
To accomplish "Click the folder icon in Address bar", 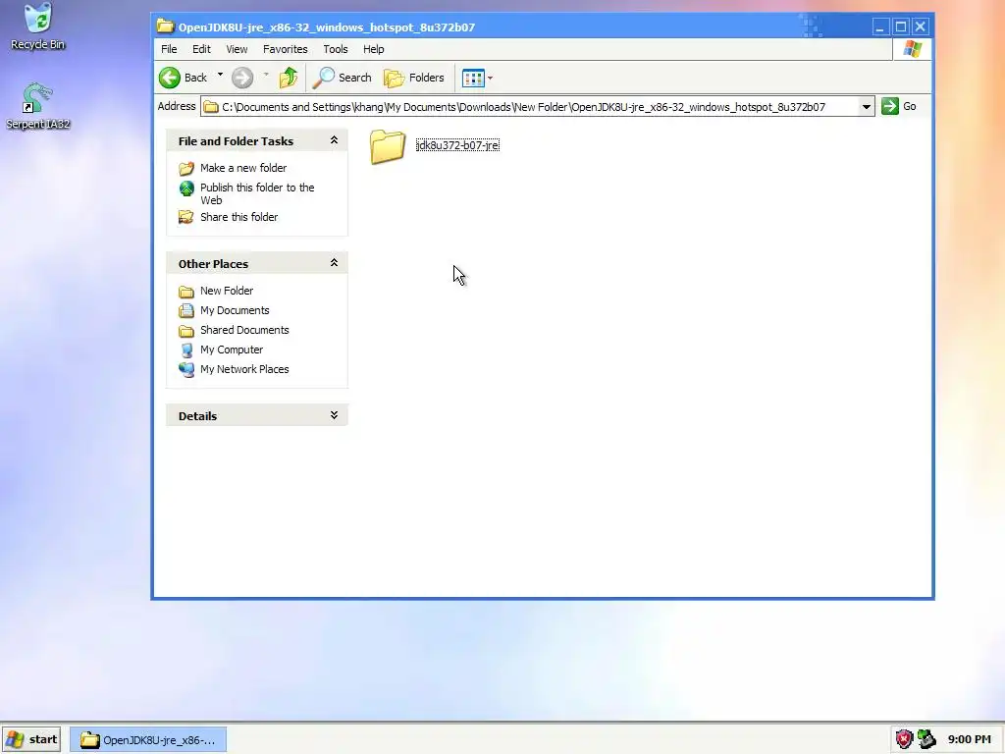I will coord(211,107).
